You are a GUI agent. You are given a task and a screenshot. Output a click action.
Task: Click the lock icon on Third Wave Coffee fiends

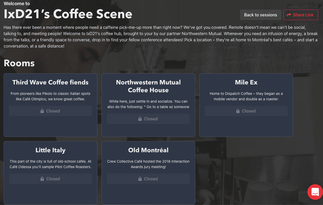click(42, 111)
